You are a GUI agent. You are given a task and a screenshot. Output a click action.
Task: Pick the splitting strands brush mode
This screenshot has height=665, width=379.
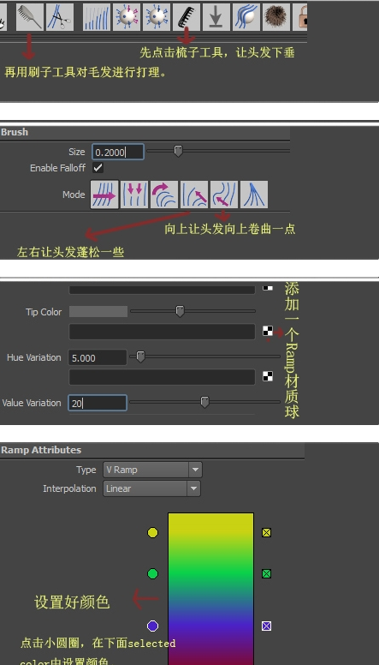[254, 195]
